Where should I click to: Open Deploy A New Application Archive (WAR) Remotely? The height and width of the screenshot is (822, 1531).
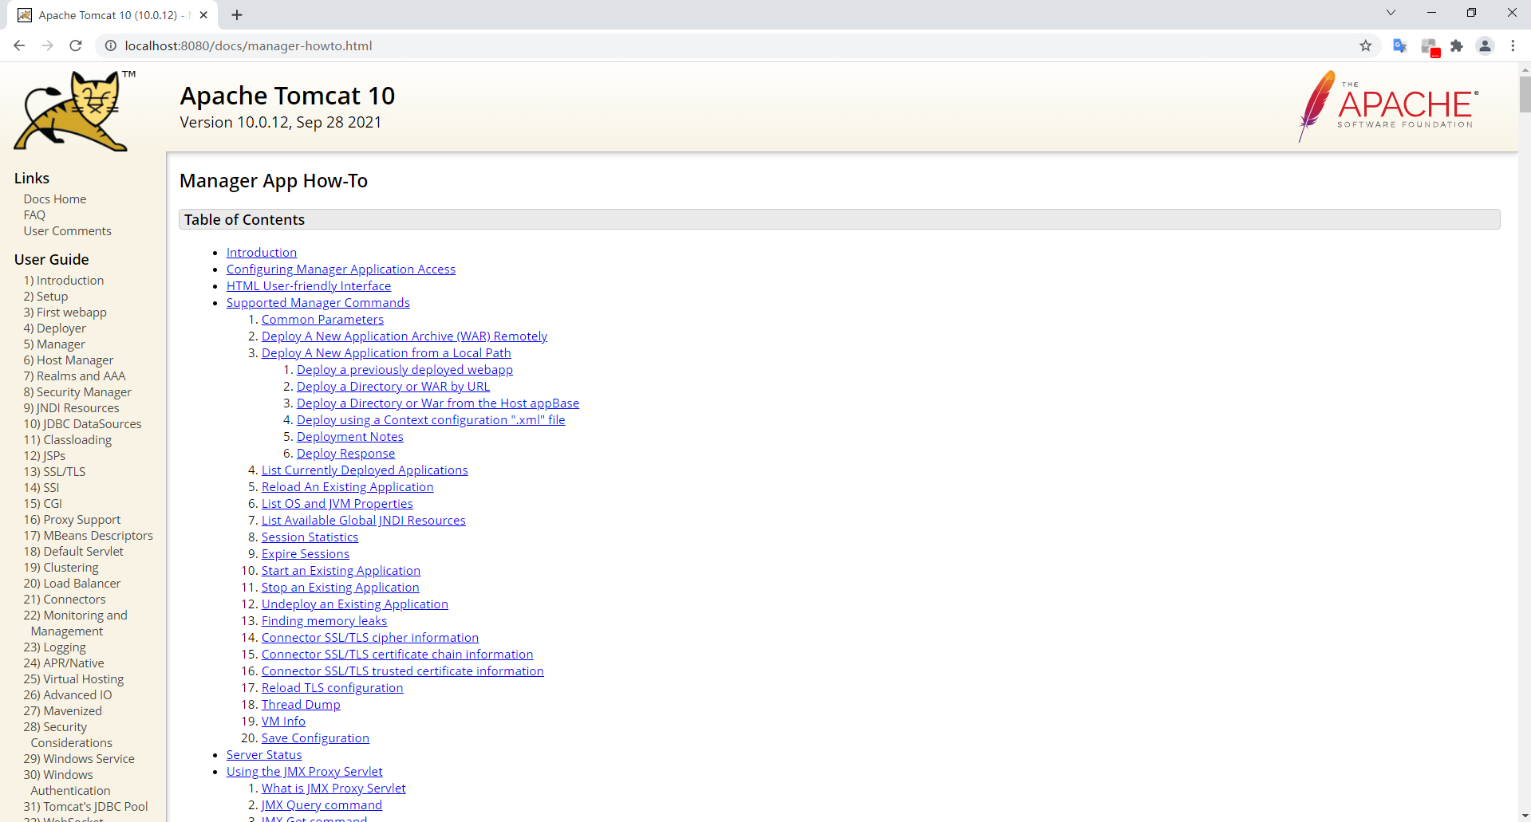404,336
